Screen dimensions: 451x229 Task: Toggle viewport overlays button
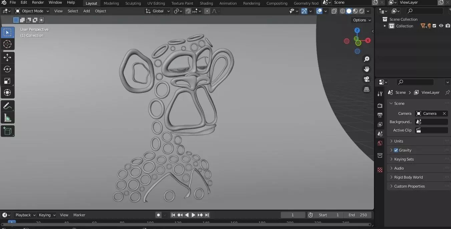point(320,11)
